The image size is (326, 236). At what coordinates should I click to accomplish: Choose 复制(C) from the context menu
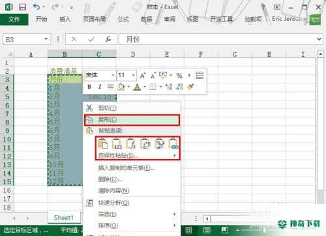[x=132, y=120]
